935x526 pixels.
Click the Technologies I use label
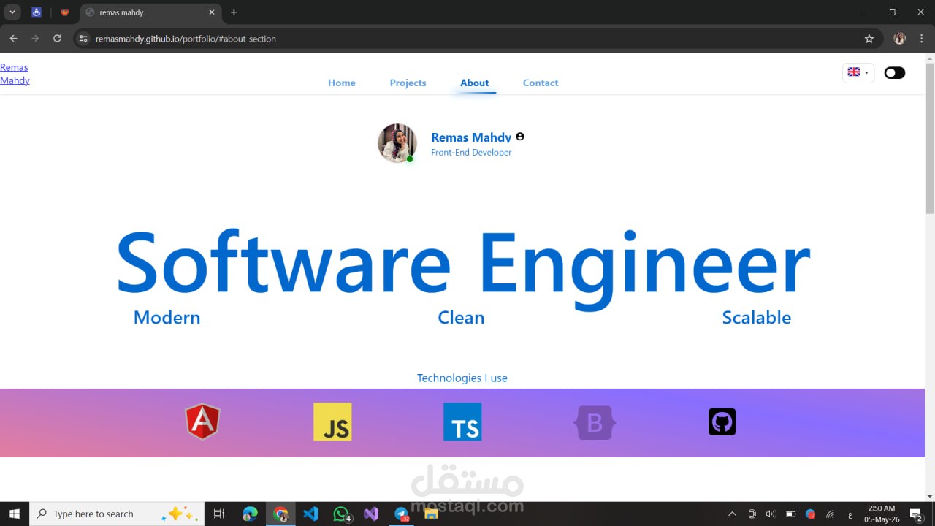[462, 378]
